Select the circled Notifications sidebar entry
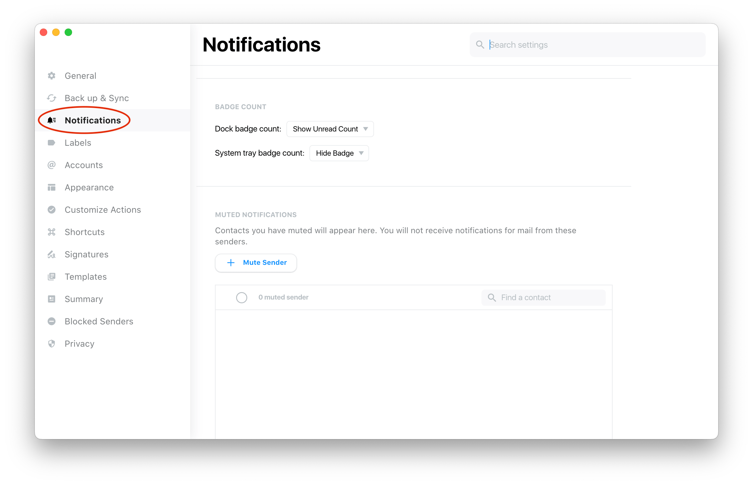The width and height of the screenshot is (753, 485). click(x=93, y=120)
